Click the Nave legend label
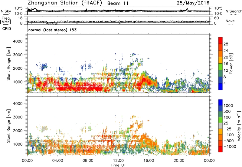Viewport: 242px width, 167px height. coord(230,21)
